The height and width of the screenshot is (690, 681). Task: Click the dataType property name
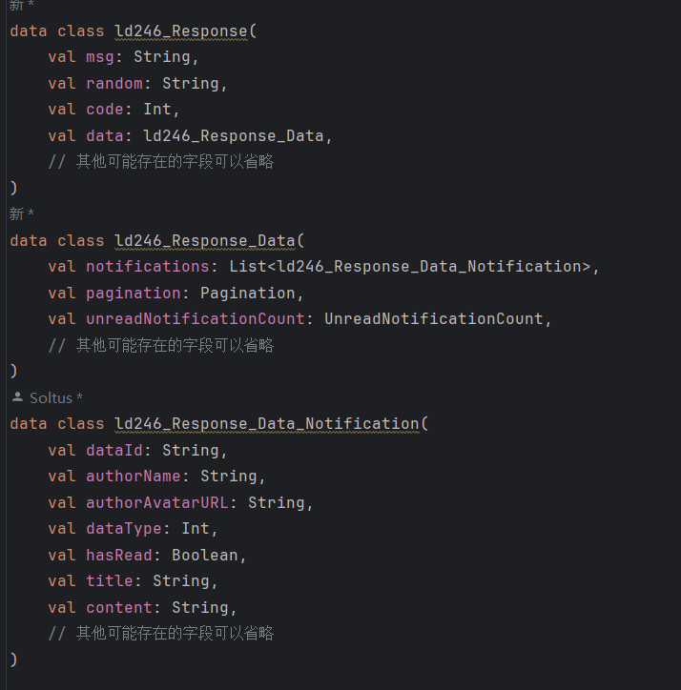[x=124, y=528]
